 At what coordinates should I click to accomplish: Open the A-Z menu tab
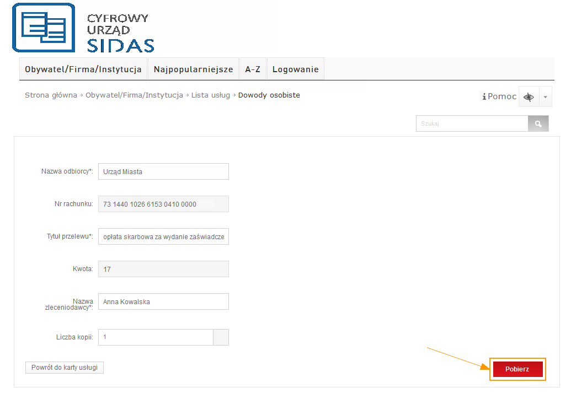[x=253, y=69]
